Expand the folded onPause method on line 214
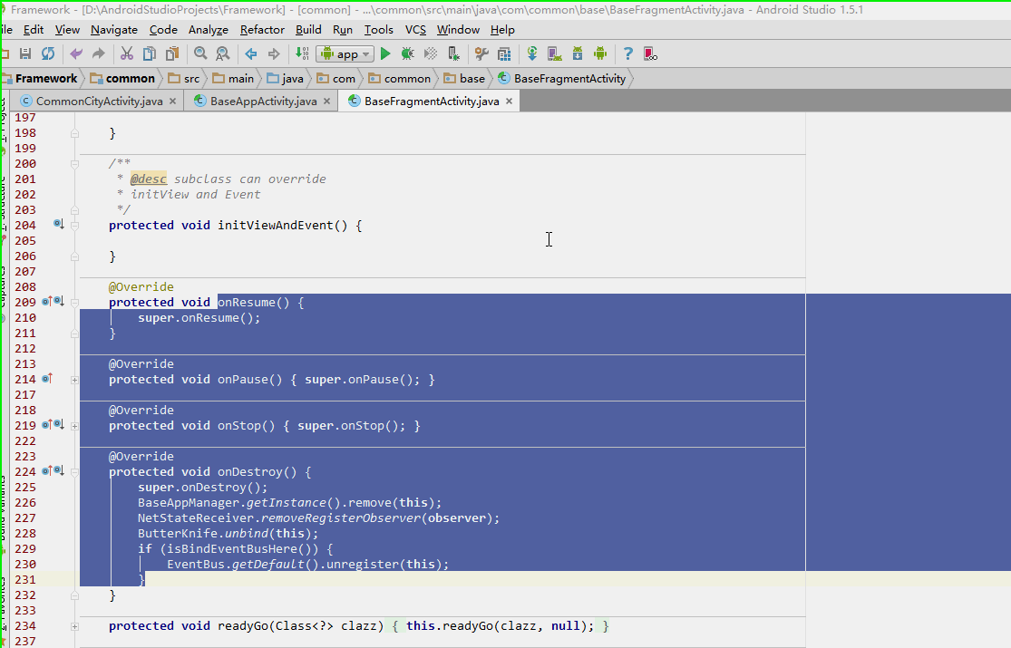Image resolution: width=1011 pixels, height=648 pixels. (74, 380)
